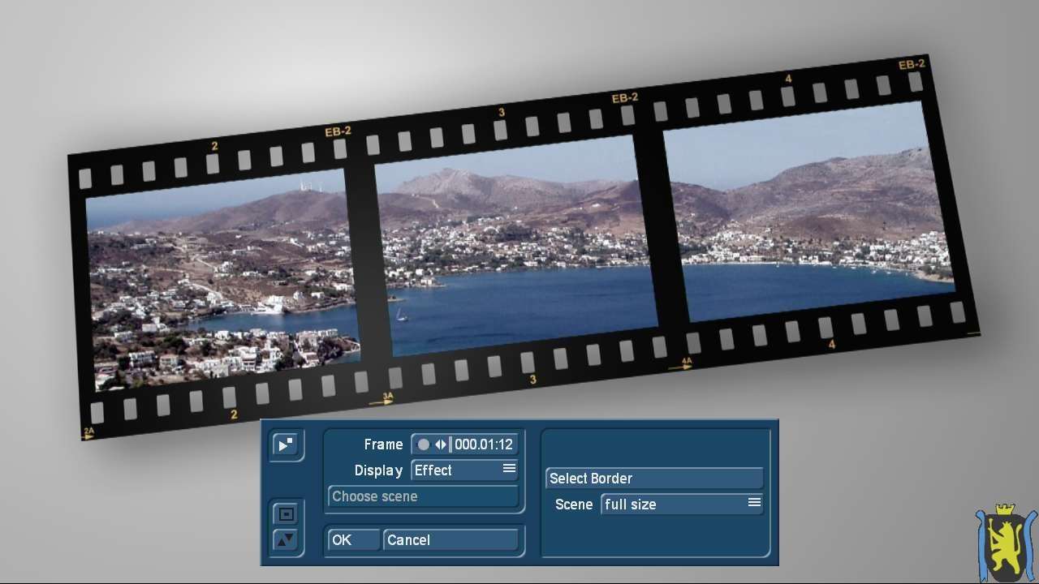Viewport: 1039px width, 584px height.
Task: Click the Frame timecode 000.01:12 field
Action: click(484, 444)
